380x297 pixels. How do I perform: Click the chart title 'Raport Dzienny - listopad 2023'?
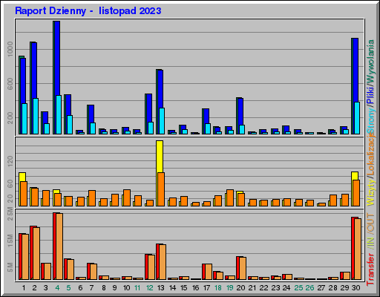pyautogui.click(x=88, y=11)
